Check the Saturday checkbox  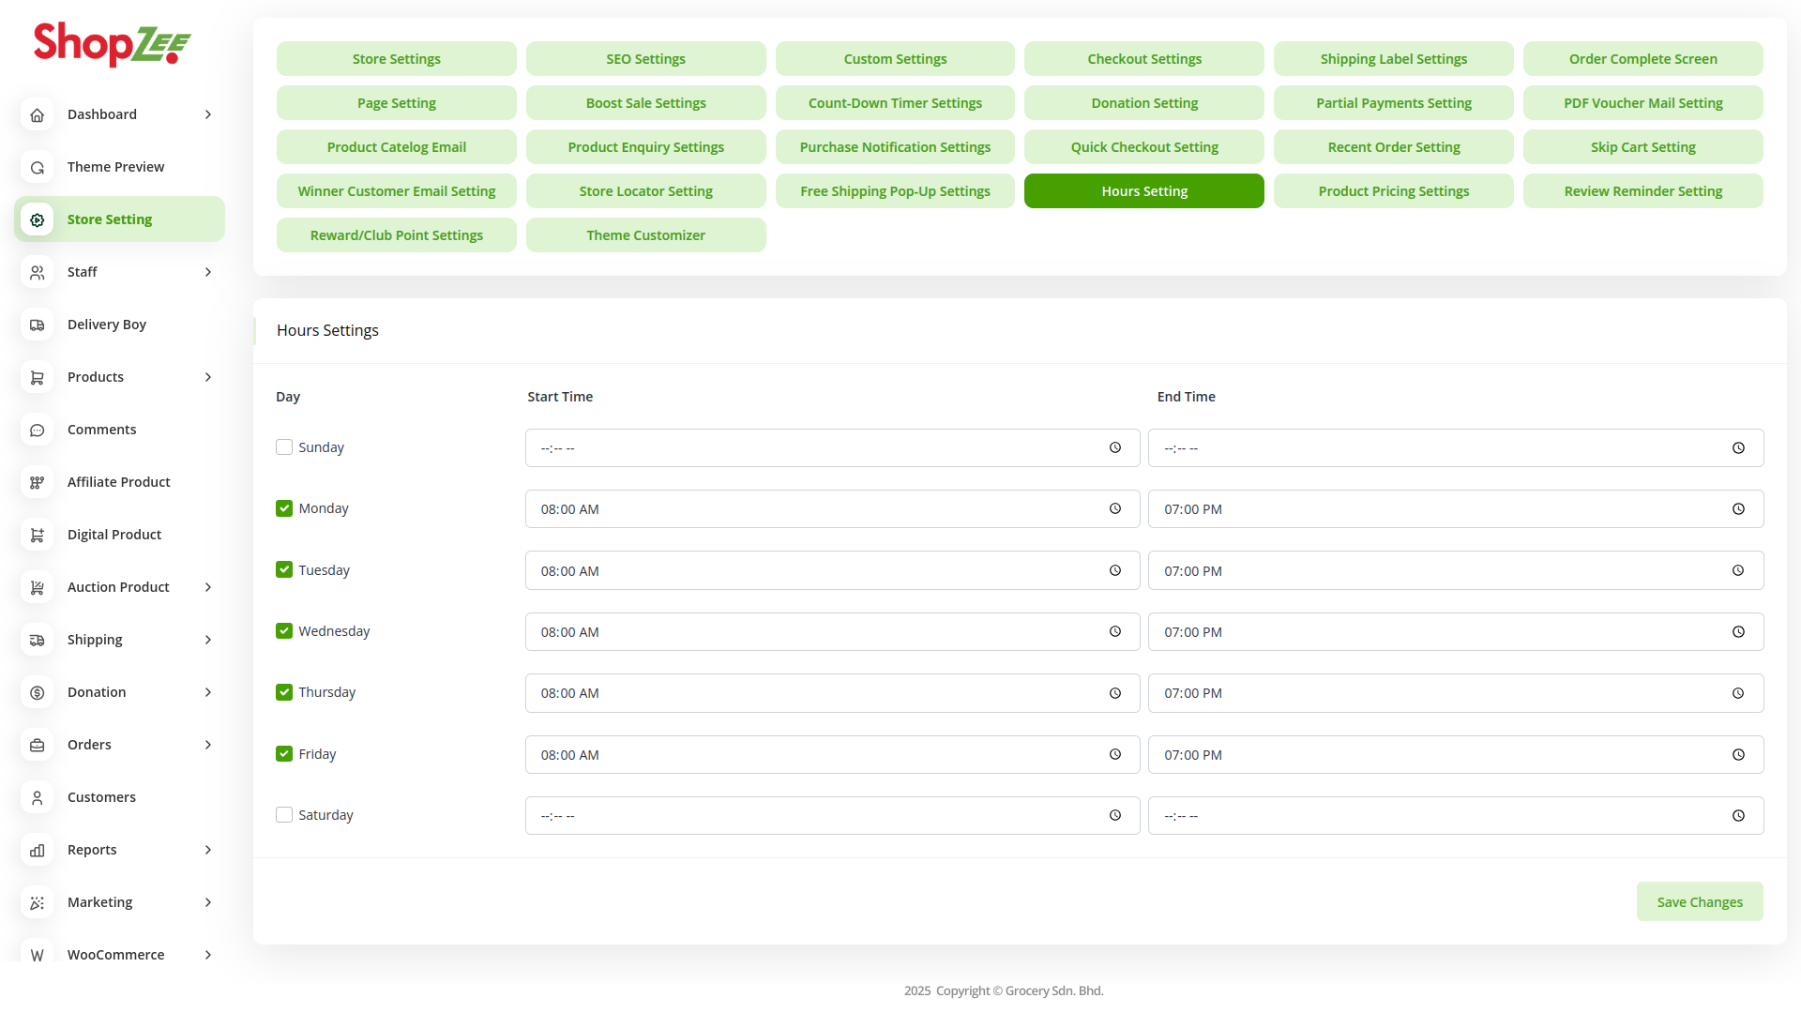tap(284, 815)
